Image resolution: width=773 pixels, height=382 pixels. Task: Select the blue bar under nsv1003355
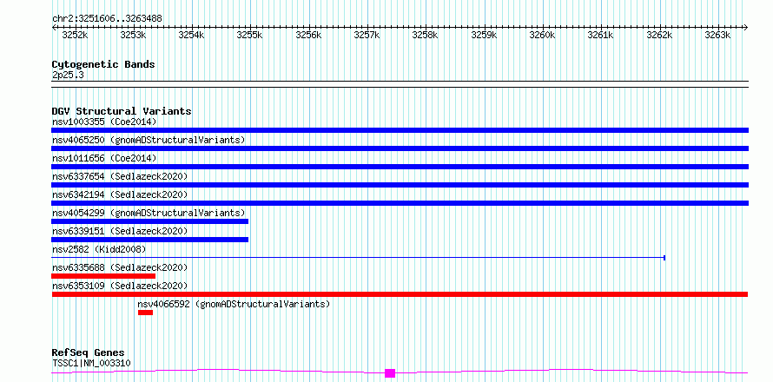(400, 130)
